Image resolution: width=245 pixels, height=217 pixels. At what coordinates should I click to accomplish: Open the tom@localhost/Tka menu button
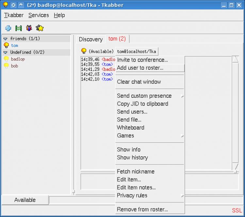(x=137, y=51)
